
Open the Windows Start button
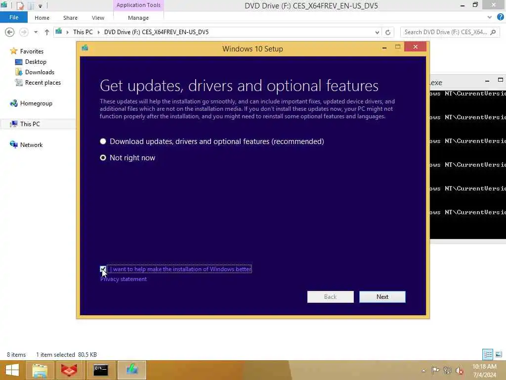[x=12, y=370]
